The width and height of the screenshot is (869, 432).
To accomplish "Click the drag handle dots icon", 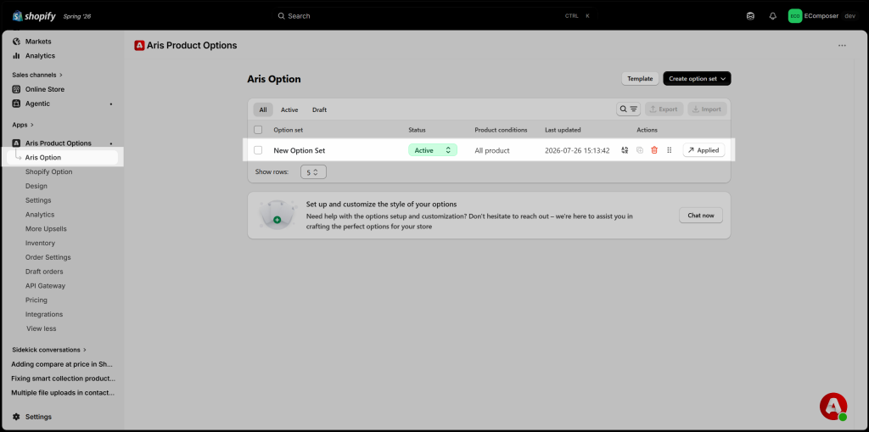I will pyautogui.click(x=669, y=150).
